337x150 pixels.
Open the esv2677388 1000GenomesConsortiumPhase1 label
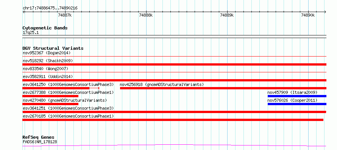point(68,92)
